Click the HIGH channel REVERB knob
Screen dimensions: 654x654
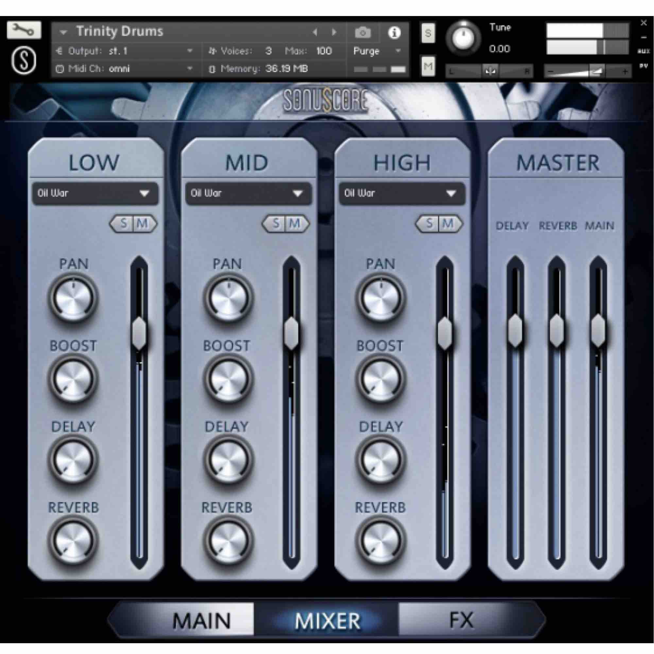coord(381,541)
